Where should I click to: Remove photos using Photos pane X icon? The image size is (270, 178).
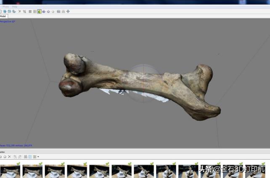[x=9, y=157]
